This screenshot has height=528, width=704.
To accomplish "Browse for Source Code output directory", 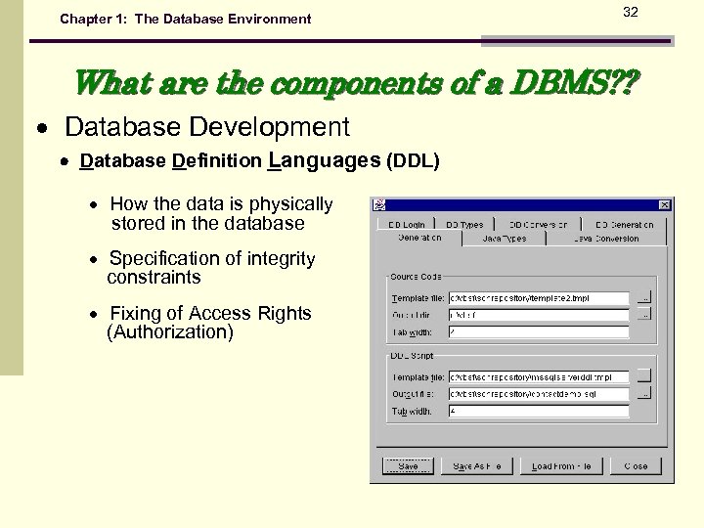I will (x=644, y=314).
